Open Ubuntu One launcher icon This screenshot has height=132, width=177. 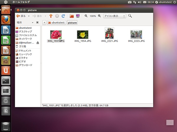coord(6,70)
